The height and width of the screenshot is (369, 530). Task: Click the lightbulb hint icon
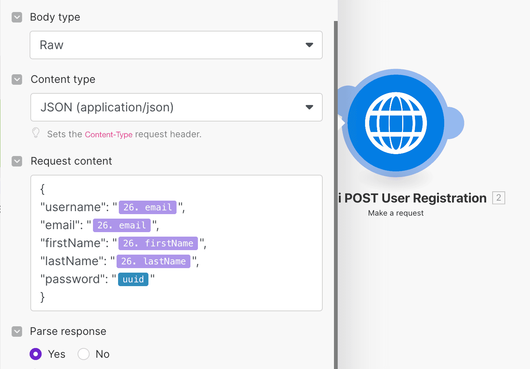tap(36, 133)
